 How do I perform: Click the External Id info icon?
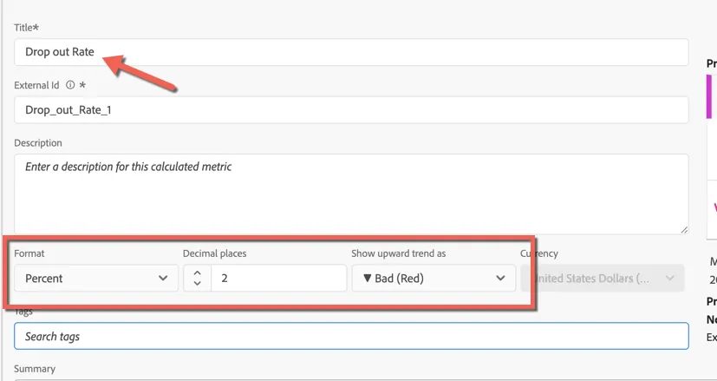point(70,85)
